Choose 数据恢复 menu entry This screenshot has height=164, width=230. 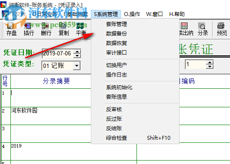[135, 43]
